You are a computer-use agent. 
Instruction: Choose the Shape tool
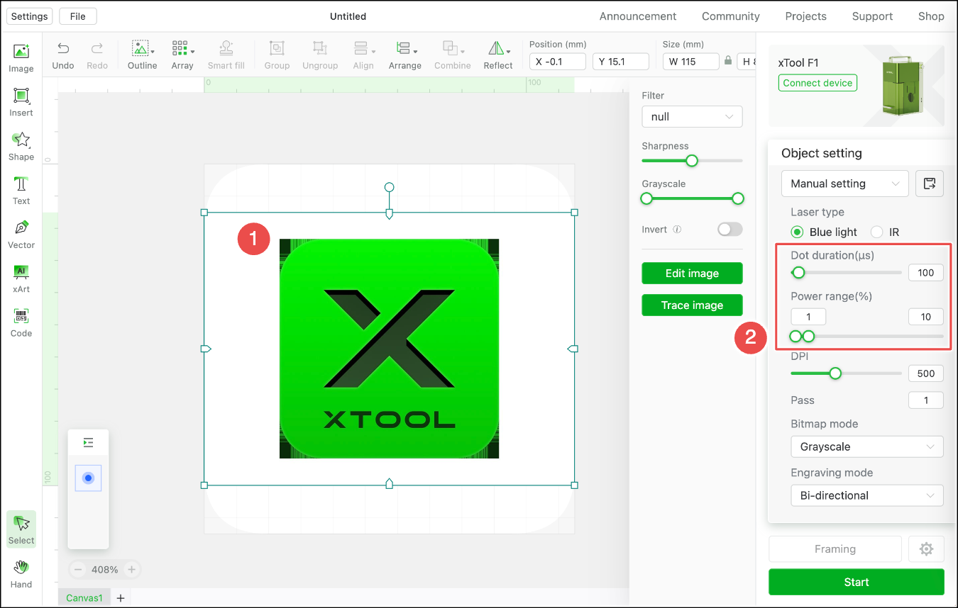tap(21, 146)
